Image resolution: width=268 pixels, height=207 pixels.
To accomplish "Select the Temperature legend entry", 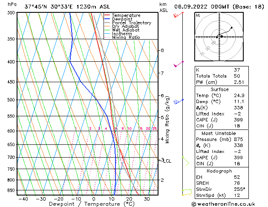I will [x=127, y=15].
